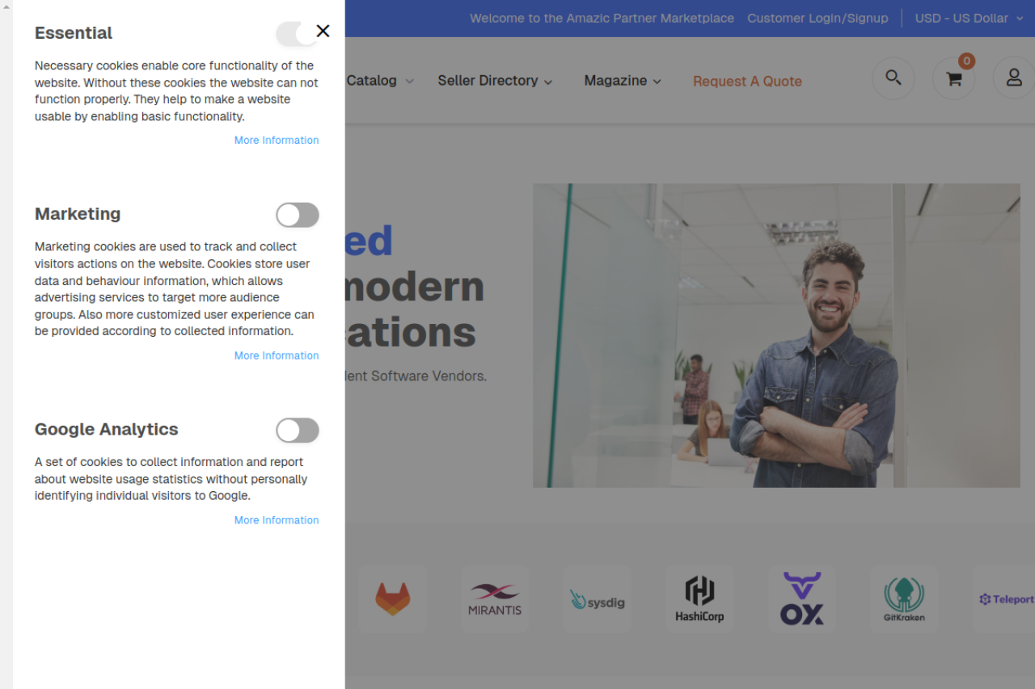Open the shopping cart icon
This screenshot has width=1035, height=689.
click(954, 78)
